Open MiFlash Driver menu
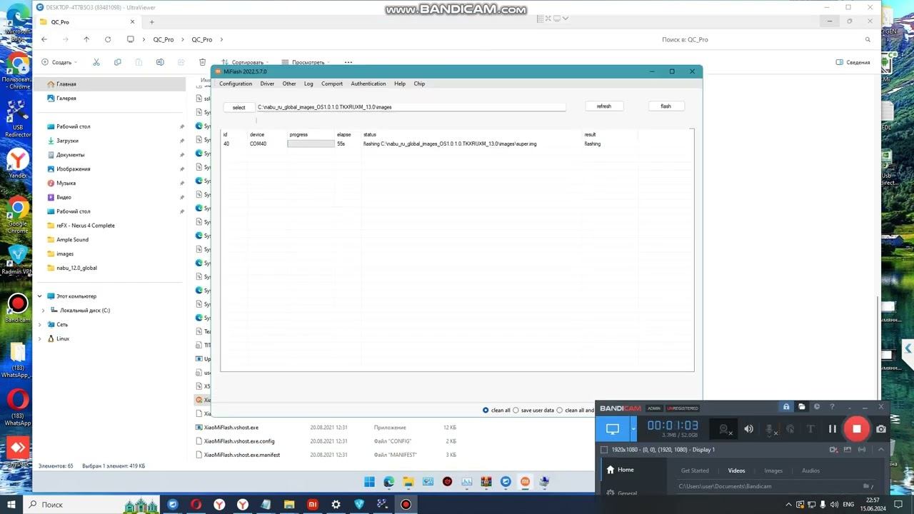Screen dimensions: 914x514 [267, 84]
